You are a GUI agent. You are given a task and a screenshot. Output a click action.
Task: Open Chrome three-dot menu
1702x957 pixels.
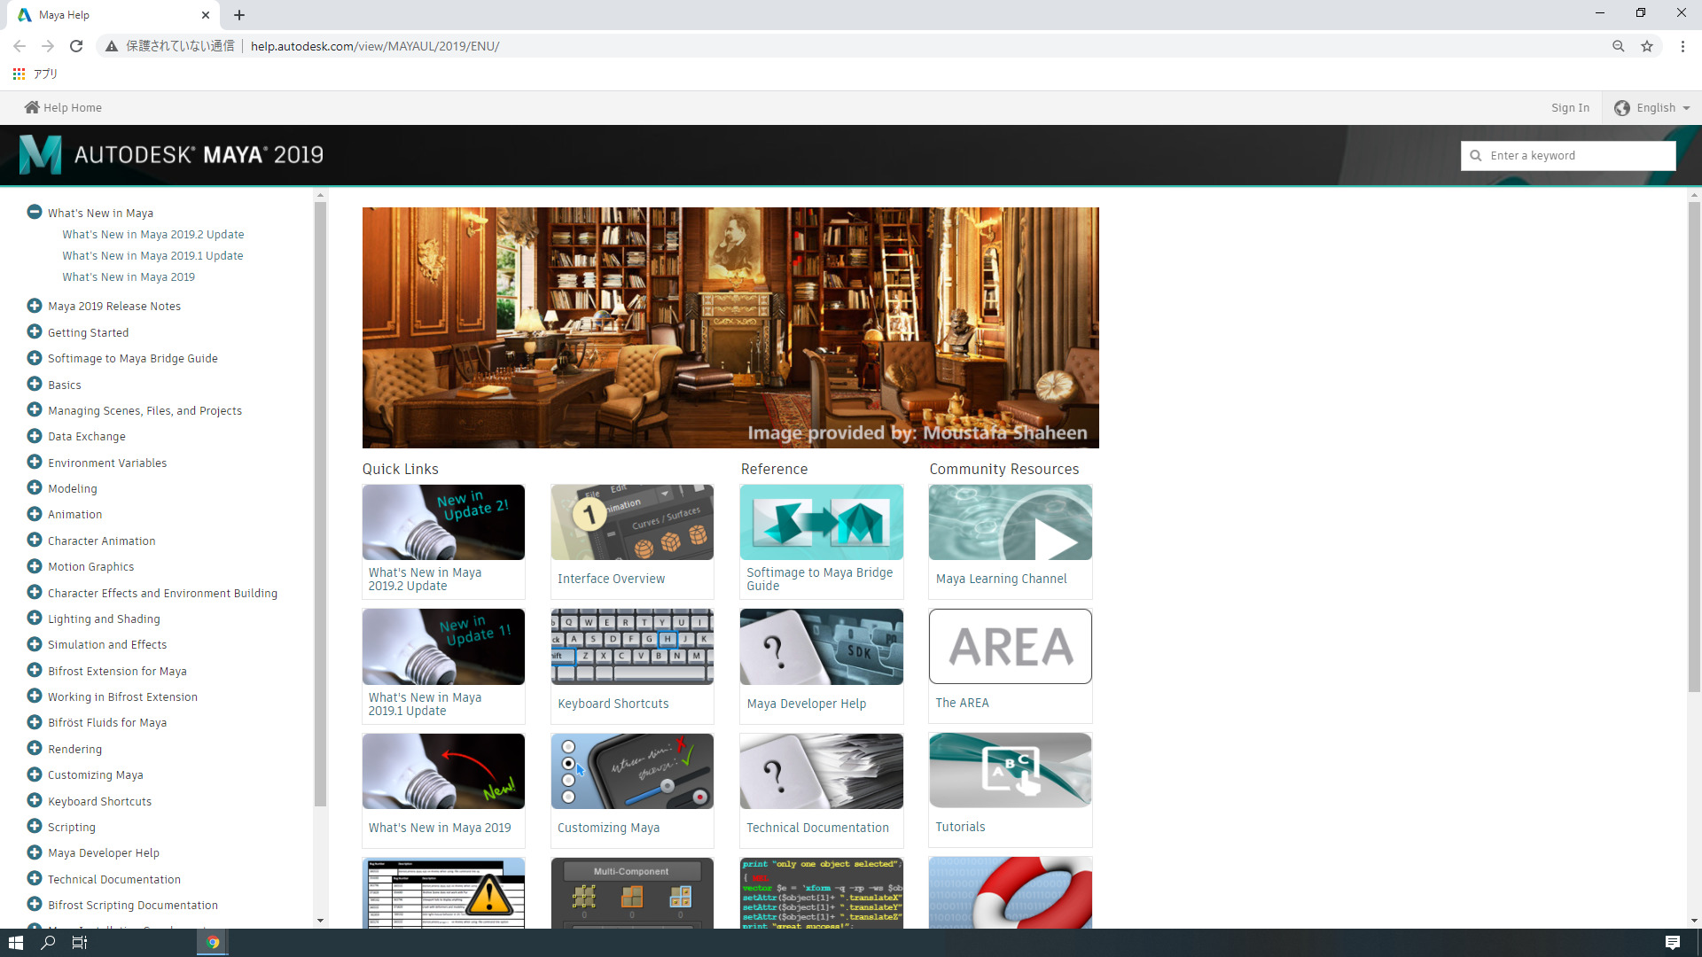click(1682, 46)
